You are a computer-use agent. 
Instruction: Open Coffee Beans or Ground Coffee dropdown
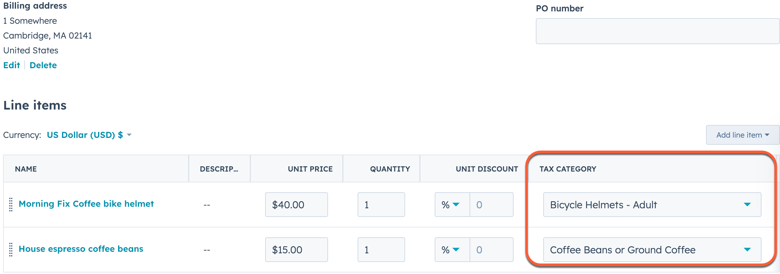652,250
